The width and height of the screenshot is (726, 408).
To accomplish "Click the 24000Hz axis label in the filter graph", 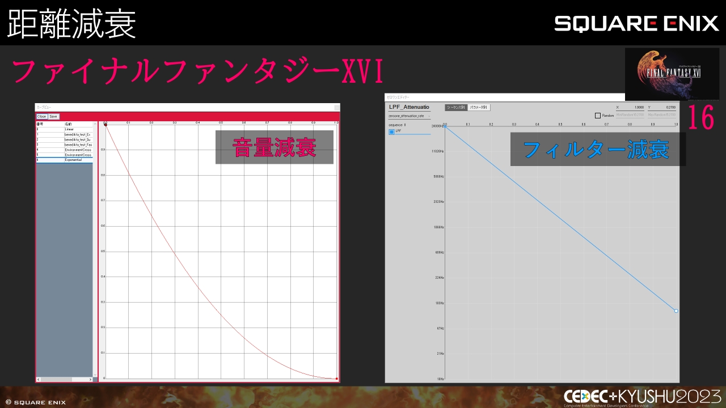I will point(437,126).
